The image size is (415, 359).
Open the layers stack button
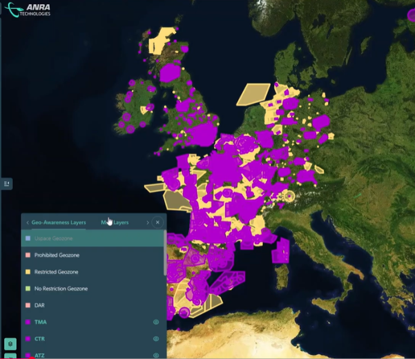coord(10,343)
